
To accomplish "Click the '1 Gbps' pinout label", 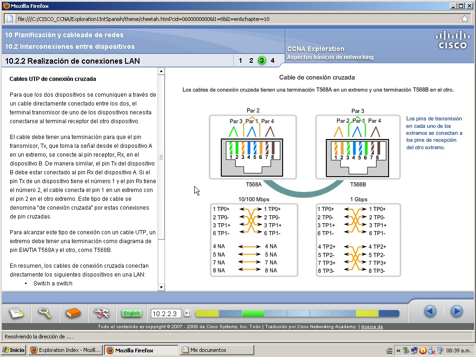I will pyautogui.click(x=358, y=199).
